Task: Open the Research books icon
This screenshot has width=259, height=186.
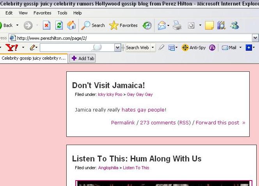Action: pos(221,25)
